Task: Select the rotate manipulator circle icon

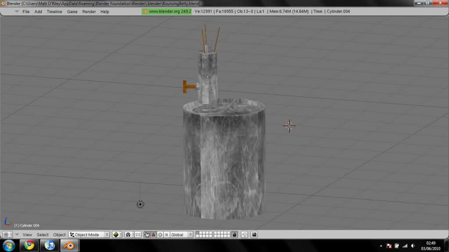Action: click(x=160, y=234)
